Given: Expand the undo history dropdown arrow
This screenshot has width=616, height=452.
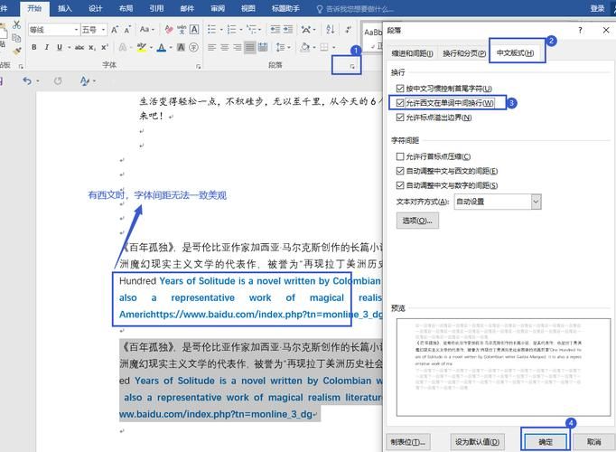Looking at the screenshot, I should coord(38,81).
